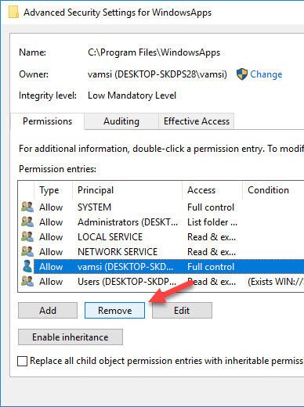304x407 pixels.
Task: Click Enable inheritance button
Action: coord(71,337)
